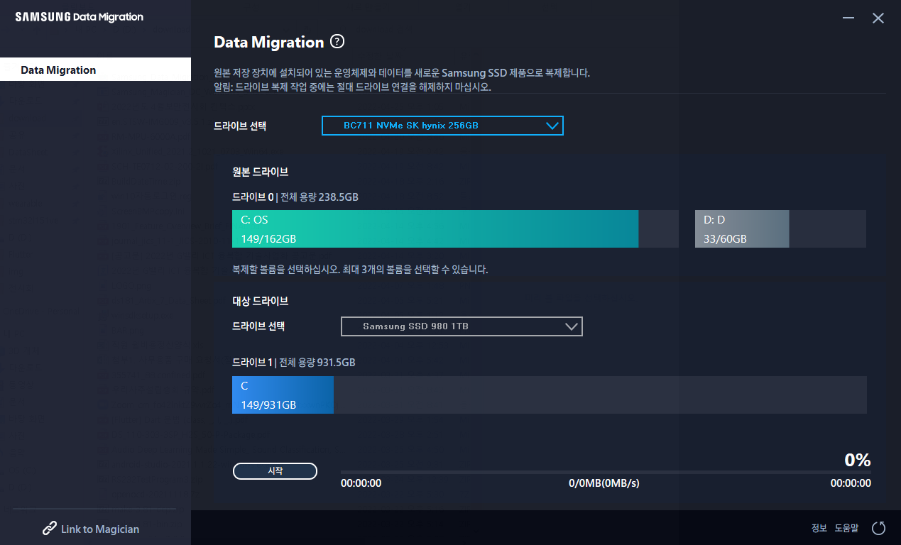The image size is (901, 545).
Task: Open the 정보 info link
Action: 819,528
